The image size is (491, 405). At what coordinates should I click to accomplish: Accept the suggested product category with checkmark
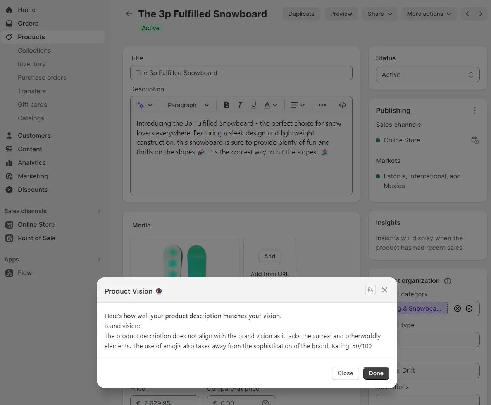point(469,308)
